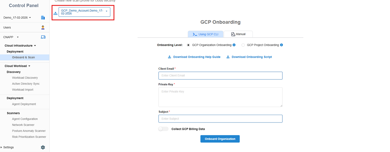Click into the Client Email field

220,75
